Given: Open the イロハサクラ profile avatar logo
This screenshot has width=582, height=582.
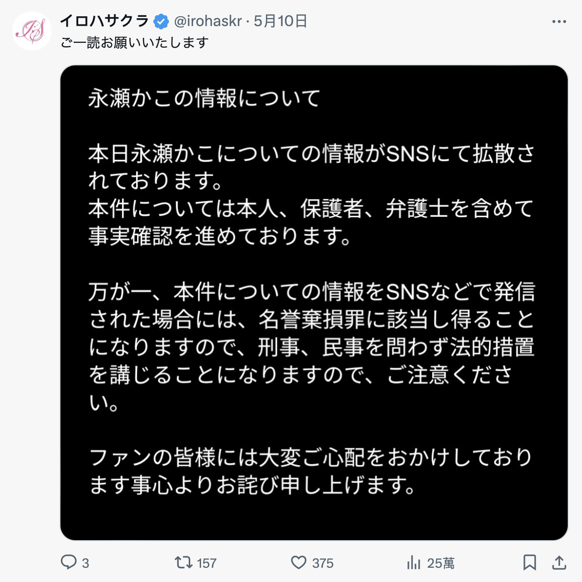Looking at the screenshot, I should pyautogui.click(x=32, y=31).
